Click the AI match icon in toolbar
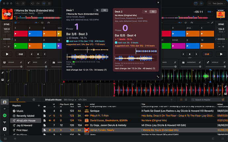Screen dimensions: 228x142 [x=201, y=3]
